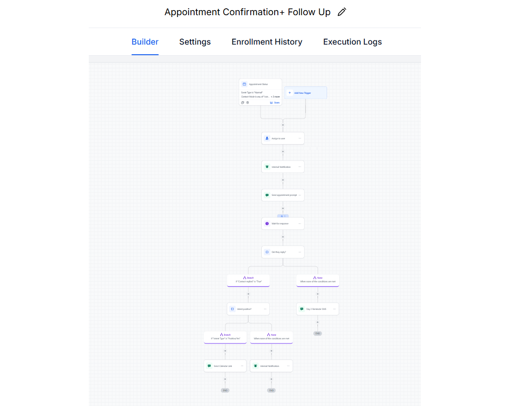
Task: Add a step below Wait for response
Action: coord(283,237)
